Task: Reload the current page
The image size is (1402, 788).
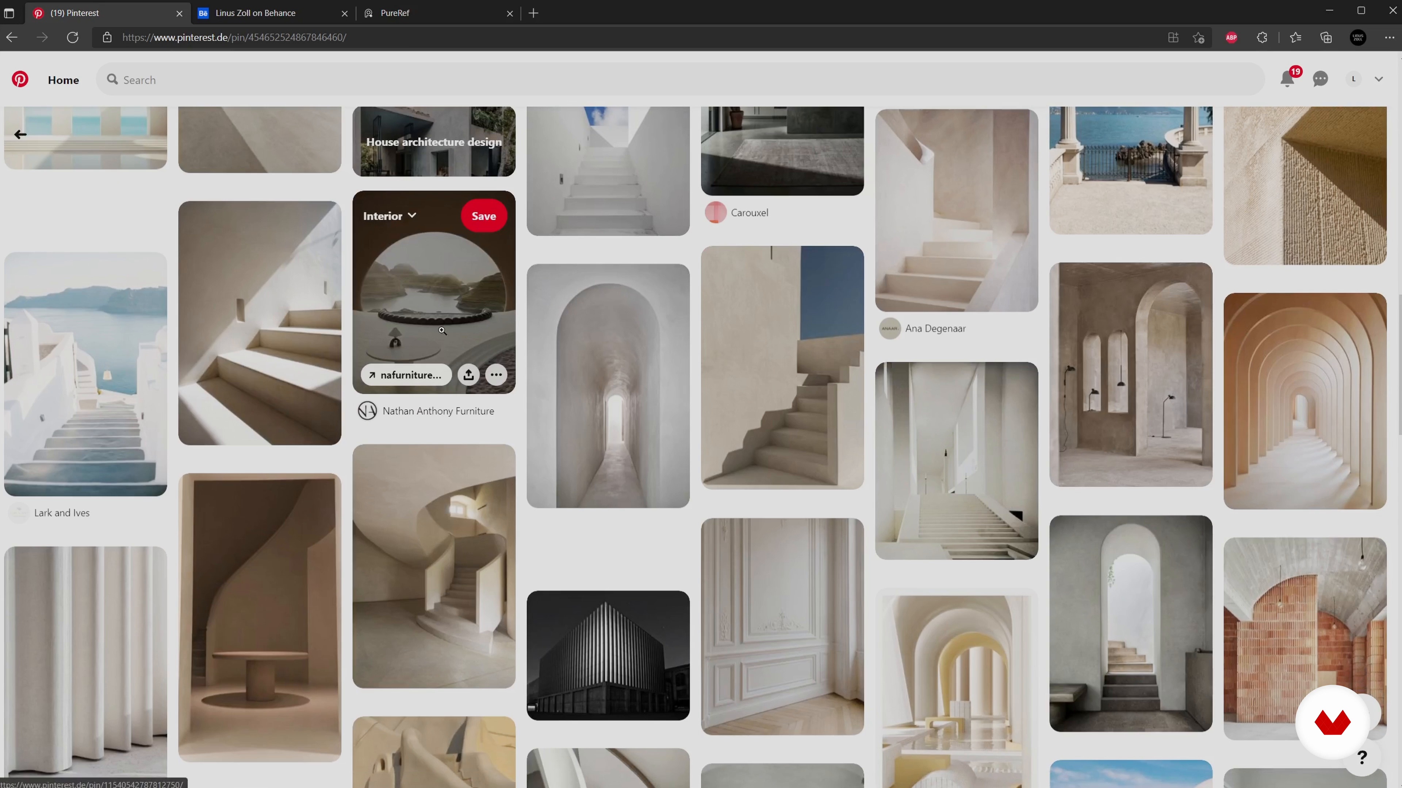Action: [x=72, y=38]
